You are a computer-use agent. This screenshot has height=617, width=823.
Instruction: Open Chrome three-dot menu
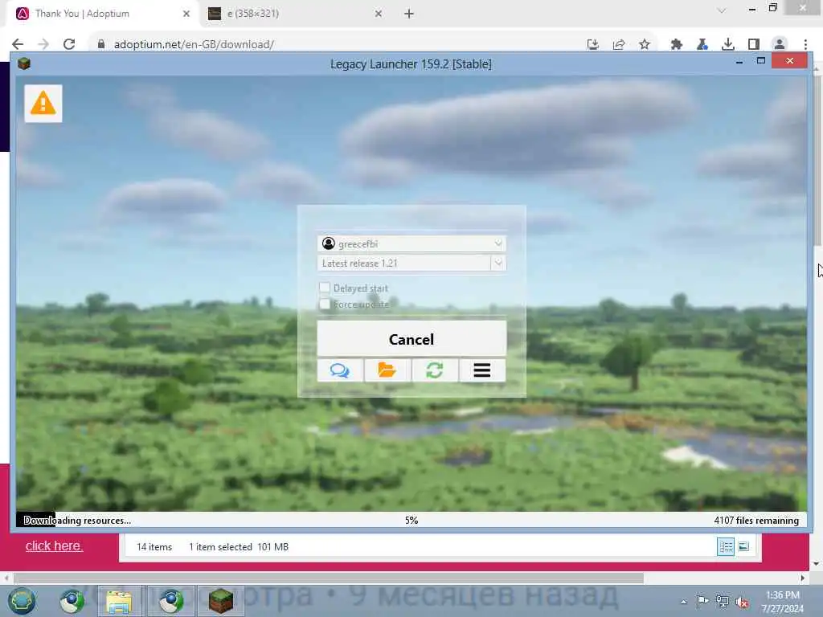tap(805, 45)
